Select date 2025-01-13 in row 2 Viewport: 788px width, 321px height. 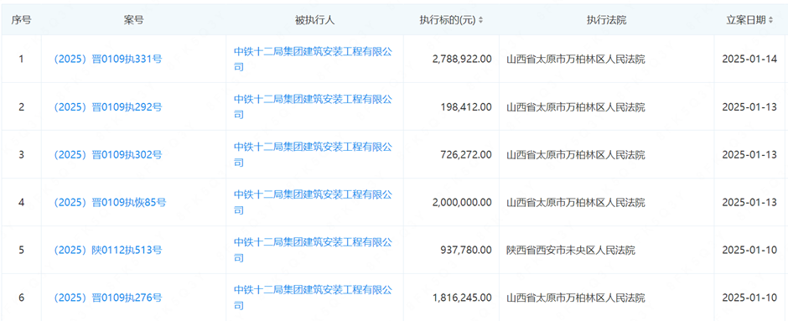pos(749,107)
